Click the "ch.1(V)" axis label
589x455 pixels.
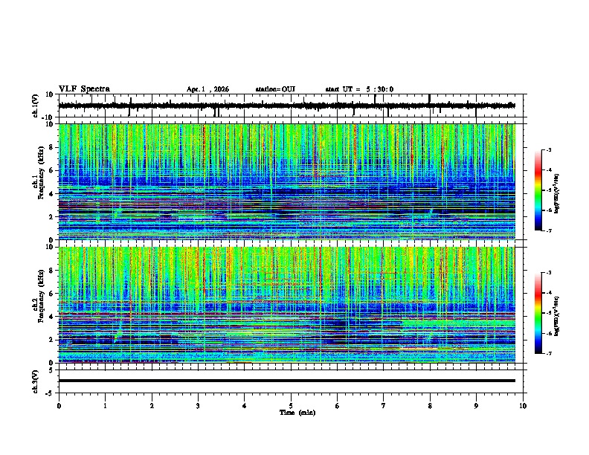36,106
